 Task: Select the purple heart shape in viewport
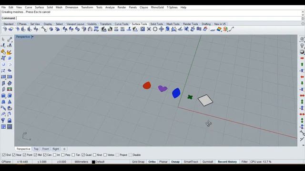click(163, 89)
